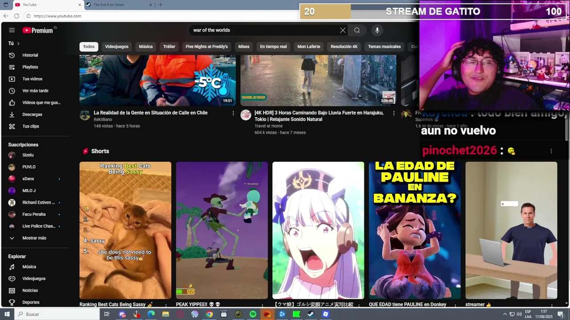Image resolution: width=570 pixels, height=320 pixels.
Task: Select the Todos filter chip
Action: click(89, 47)
